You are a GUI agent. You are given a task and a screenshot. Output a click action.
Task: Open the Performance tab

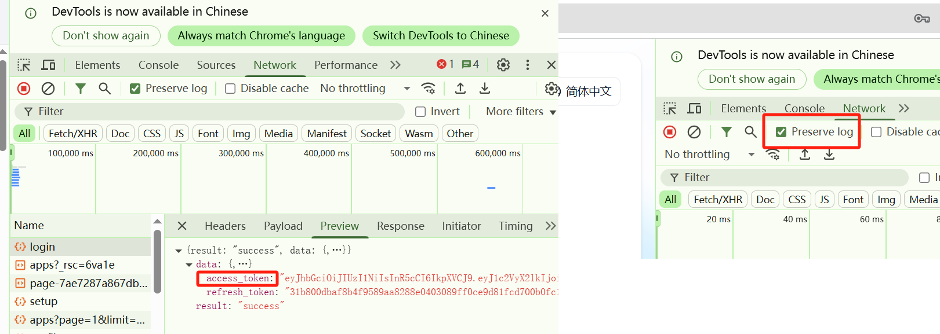(346, 65)
